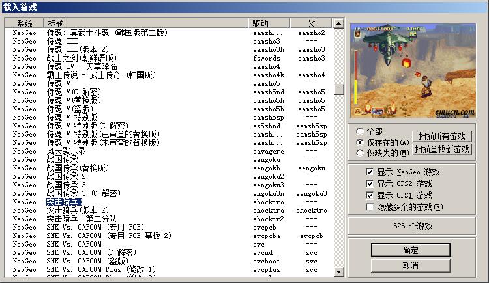The height and width of the screenshot is (283, 489).
Task: Select 侍魂 V(C 解密) row
Action: pyautogui.click(x=169, y=92)
